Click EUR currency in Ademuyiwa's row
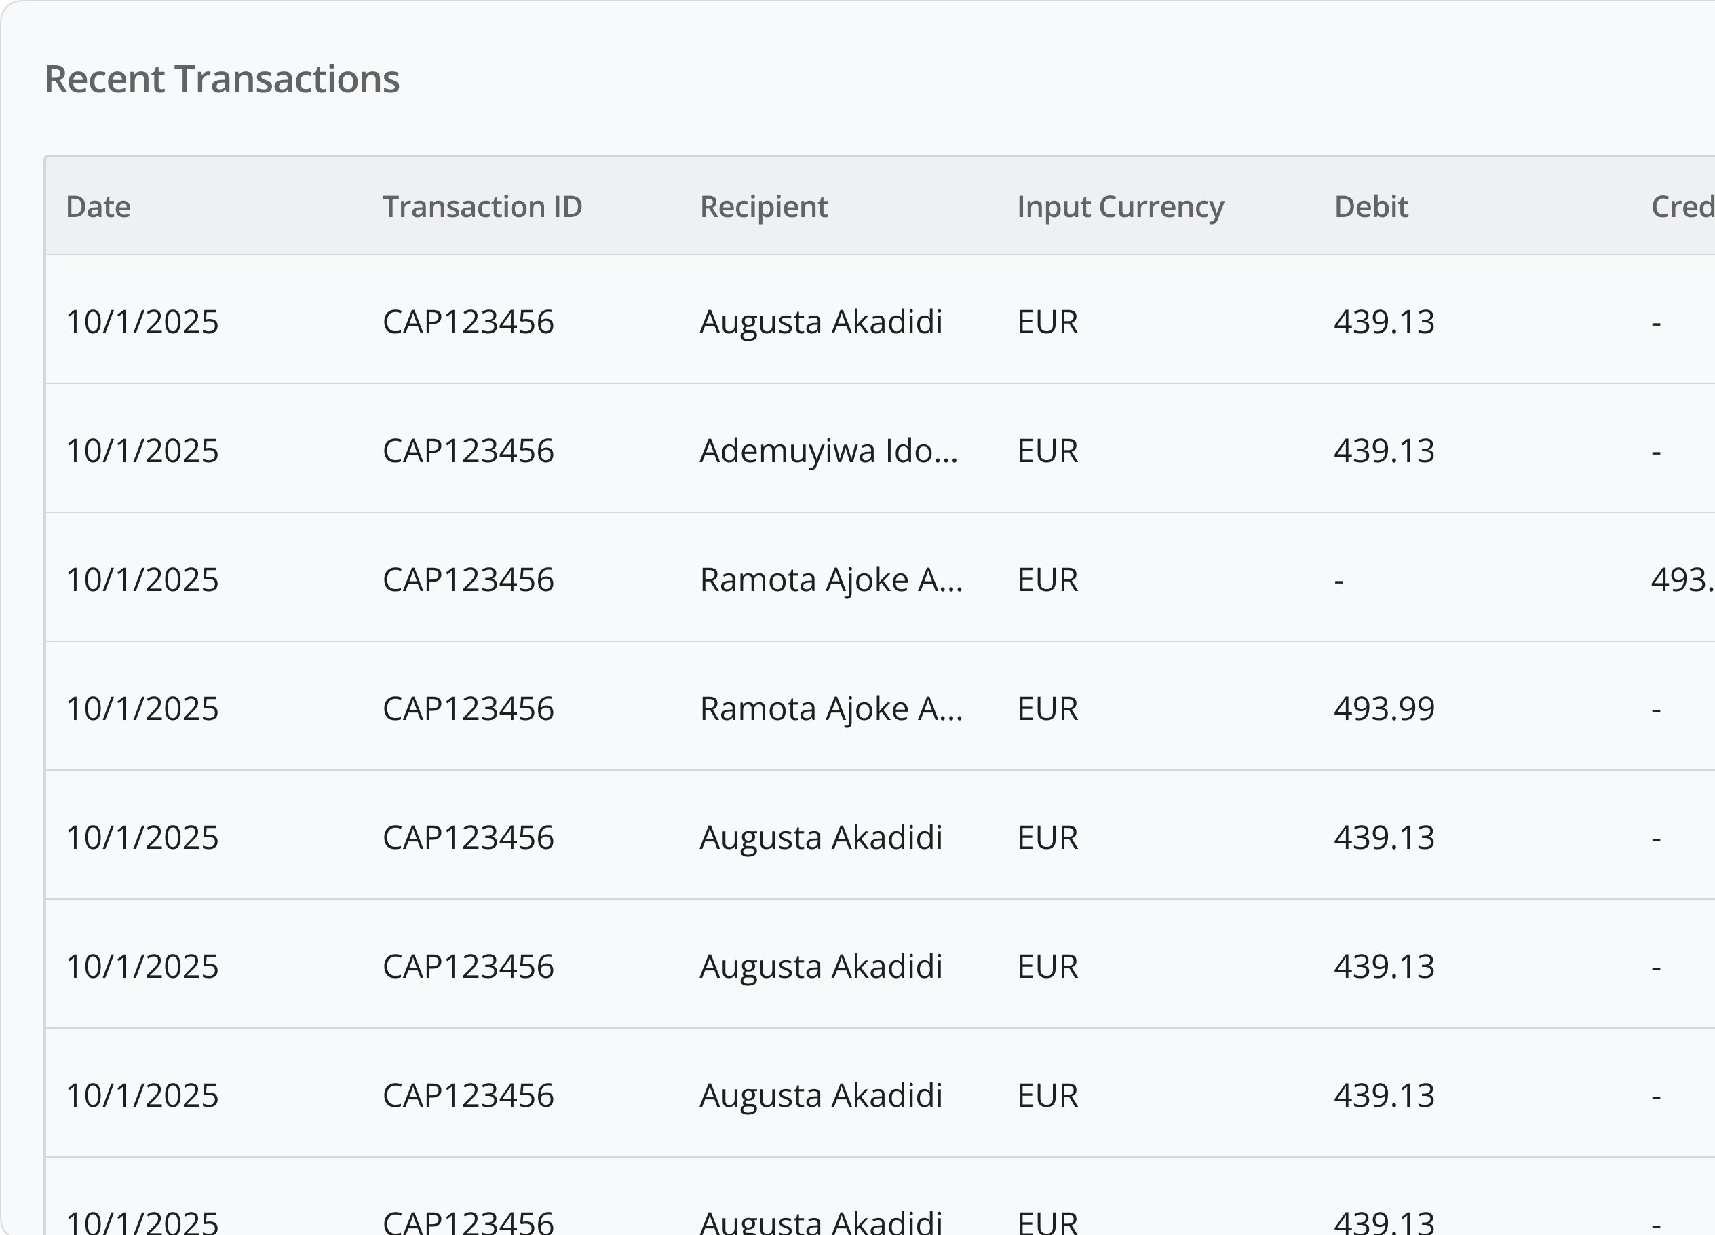 [1047, 451]
